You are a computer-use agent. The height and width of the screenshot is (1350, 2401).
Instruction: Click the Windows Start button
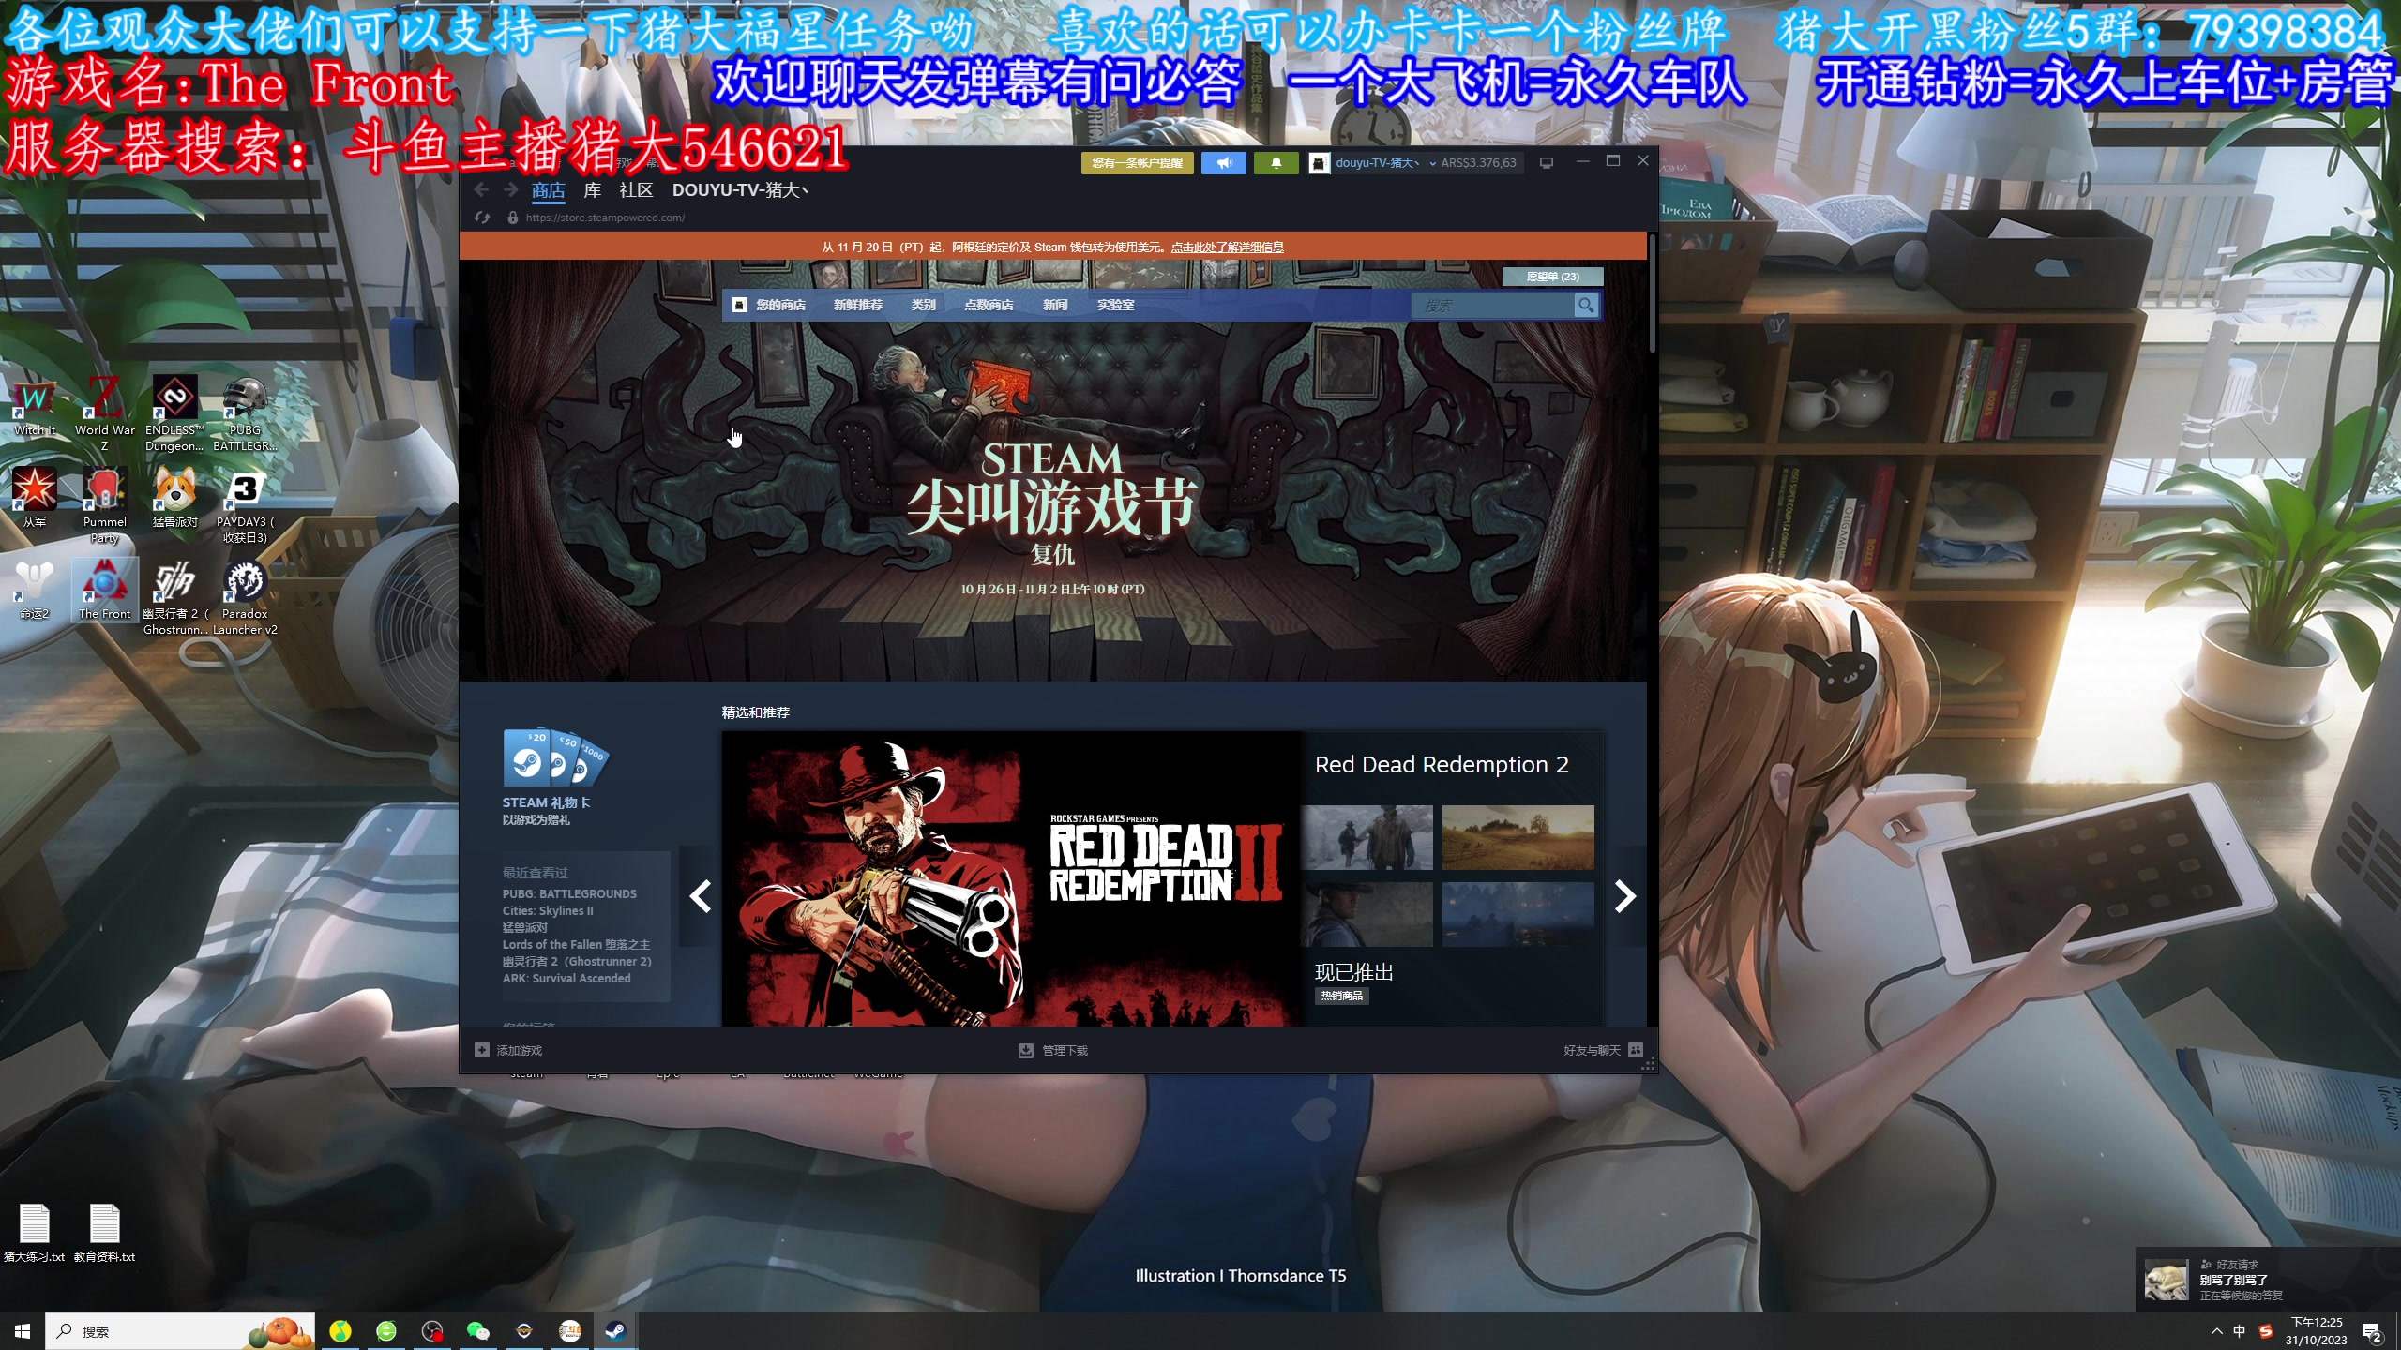tap(23, 1331)
